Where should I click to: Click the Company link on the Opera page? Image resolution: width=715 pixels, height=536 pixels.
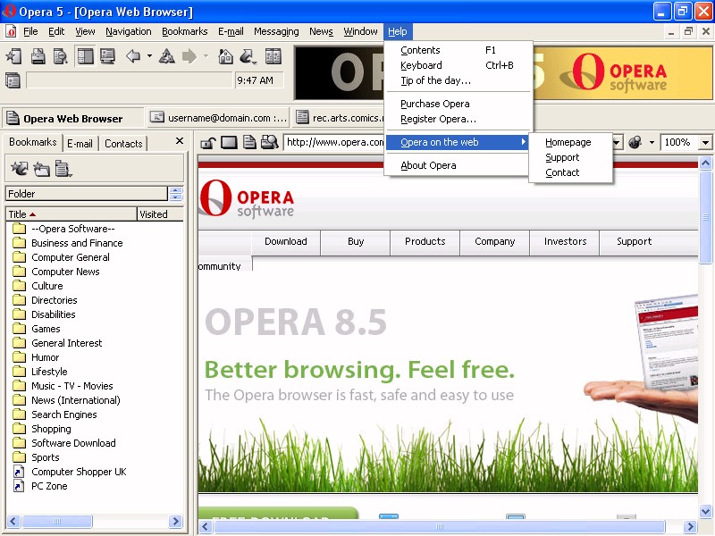coord(495,241)
